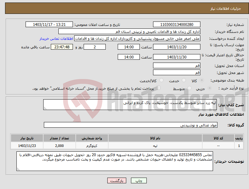This screenshot has width=249, height=189.
Task: Select the جزیی purchase type radio
Action: (x=210, y=88)
